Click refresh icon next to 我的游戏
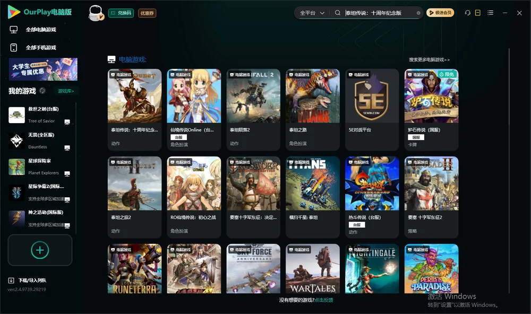The height and width of the screenshot is (314, 531). (x=42, y=91)
